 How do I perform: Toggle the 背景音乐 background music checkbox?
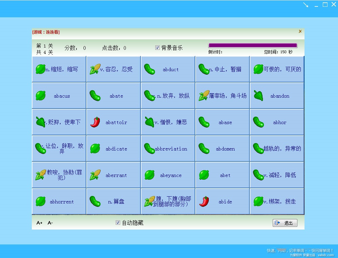157,47
